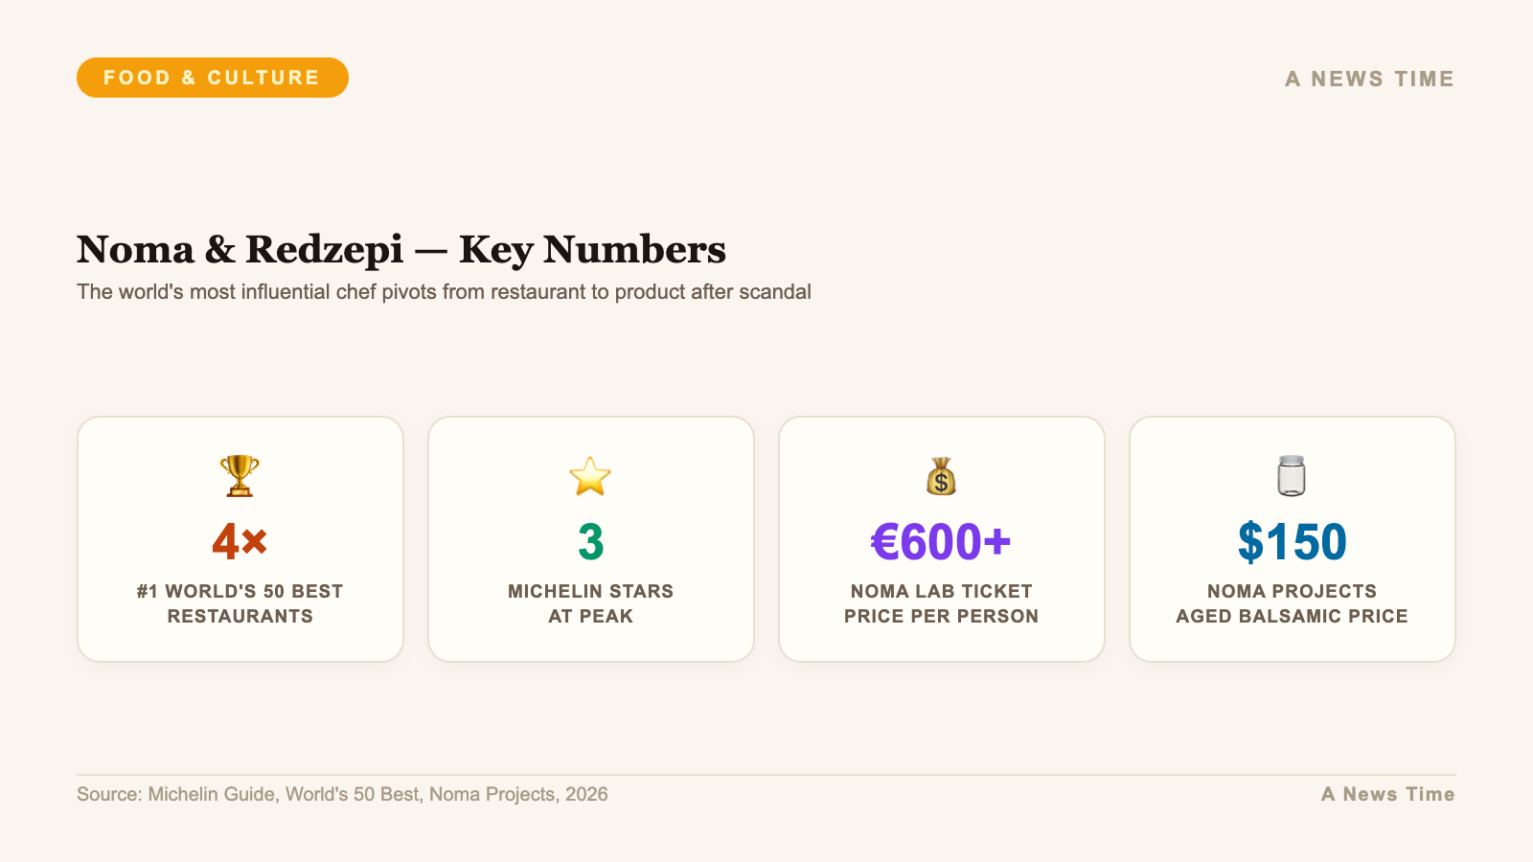Click the gold star icon

(590, 476)
